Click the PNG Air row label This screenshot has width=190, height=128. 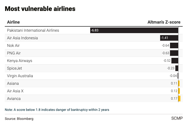pos(14,53)
